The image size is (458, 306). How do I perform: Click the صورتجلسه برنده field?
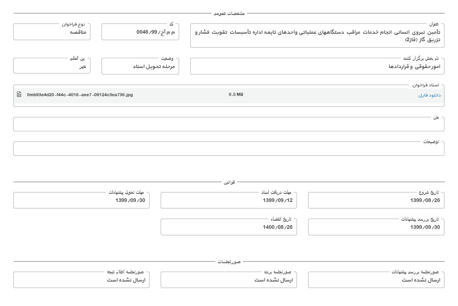click(x=229, y=280)
